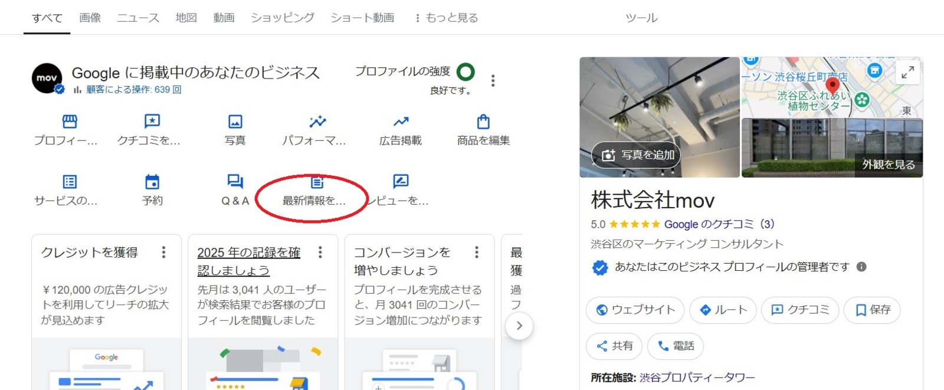The width and height of the screenshot is (944, 390).
Task: Click the 電話 call button
Action: pyautogui.click(x=676, y=346)
